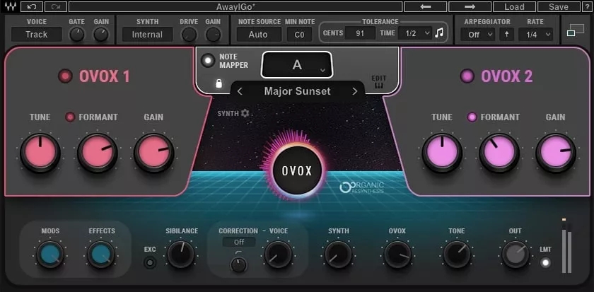The image size is (594, 292).
Task: Click the bottom Synth mix knob
Action: click(x=339, y=255)
